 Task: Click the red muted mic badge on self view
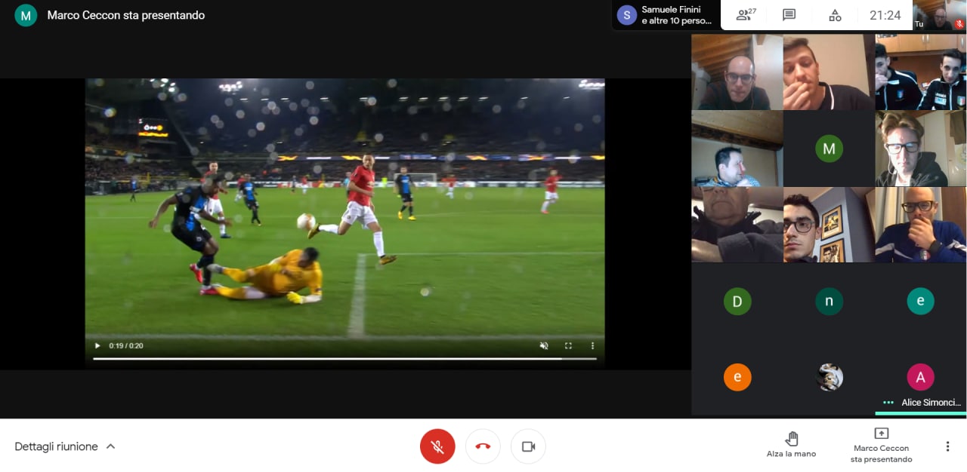pyautogui.click(x=959, y=24)
